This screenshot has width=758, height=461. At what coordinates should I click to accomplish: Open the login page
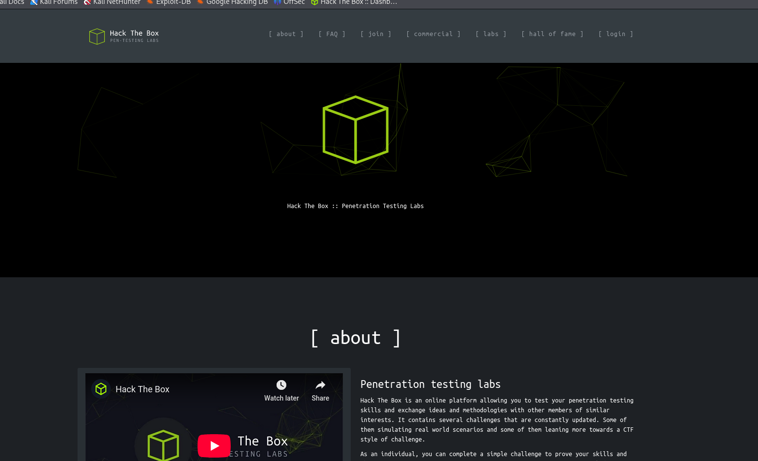coord(616,34)
